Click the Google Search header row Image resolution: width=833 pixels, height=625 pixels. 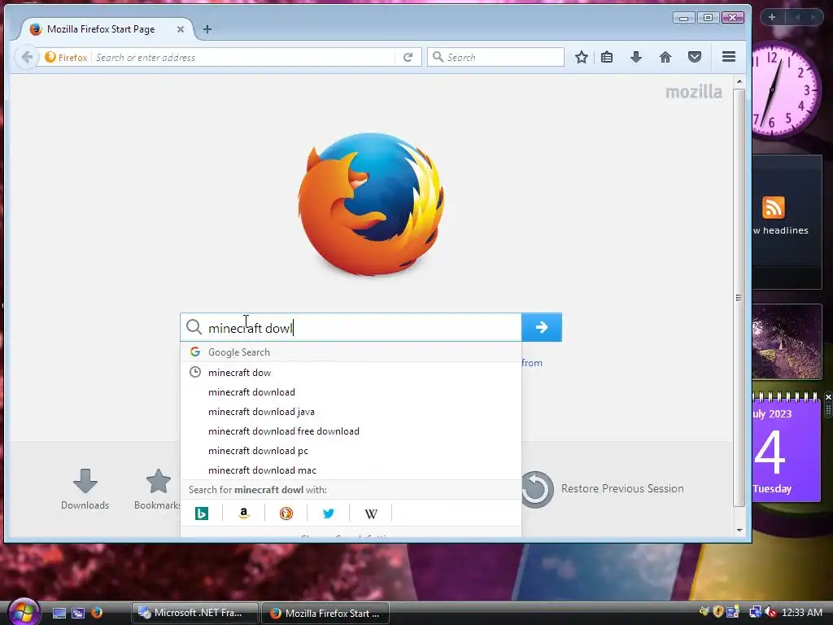coord(351,352)
